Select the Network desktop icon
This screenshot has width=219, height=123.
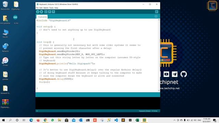tap(5, 47)
